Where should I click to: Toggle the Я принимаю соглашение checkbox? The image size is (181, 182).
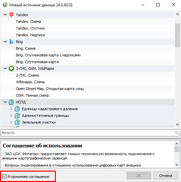point(4,177)
